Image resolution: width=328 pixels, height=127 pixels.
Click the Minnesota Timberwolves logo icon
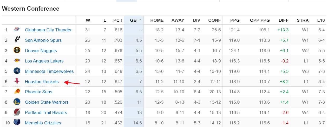17,71
